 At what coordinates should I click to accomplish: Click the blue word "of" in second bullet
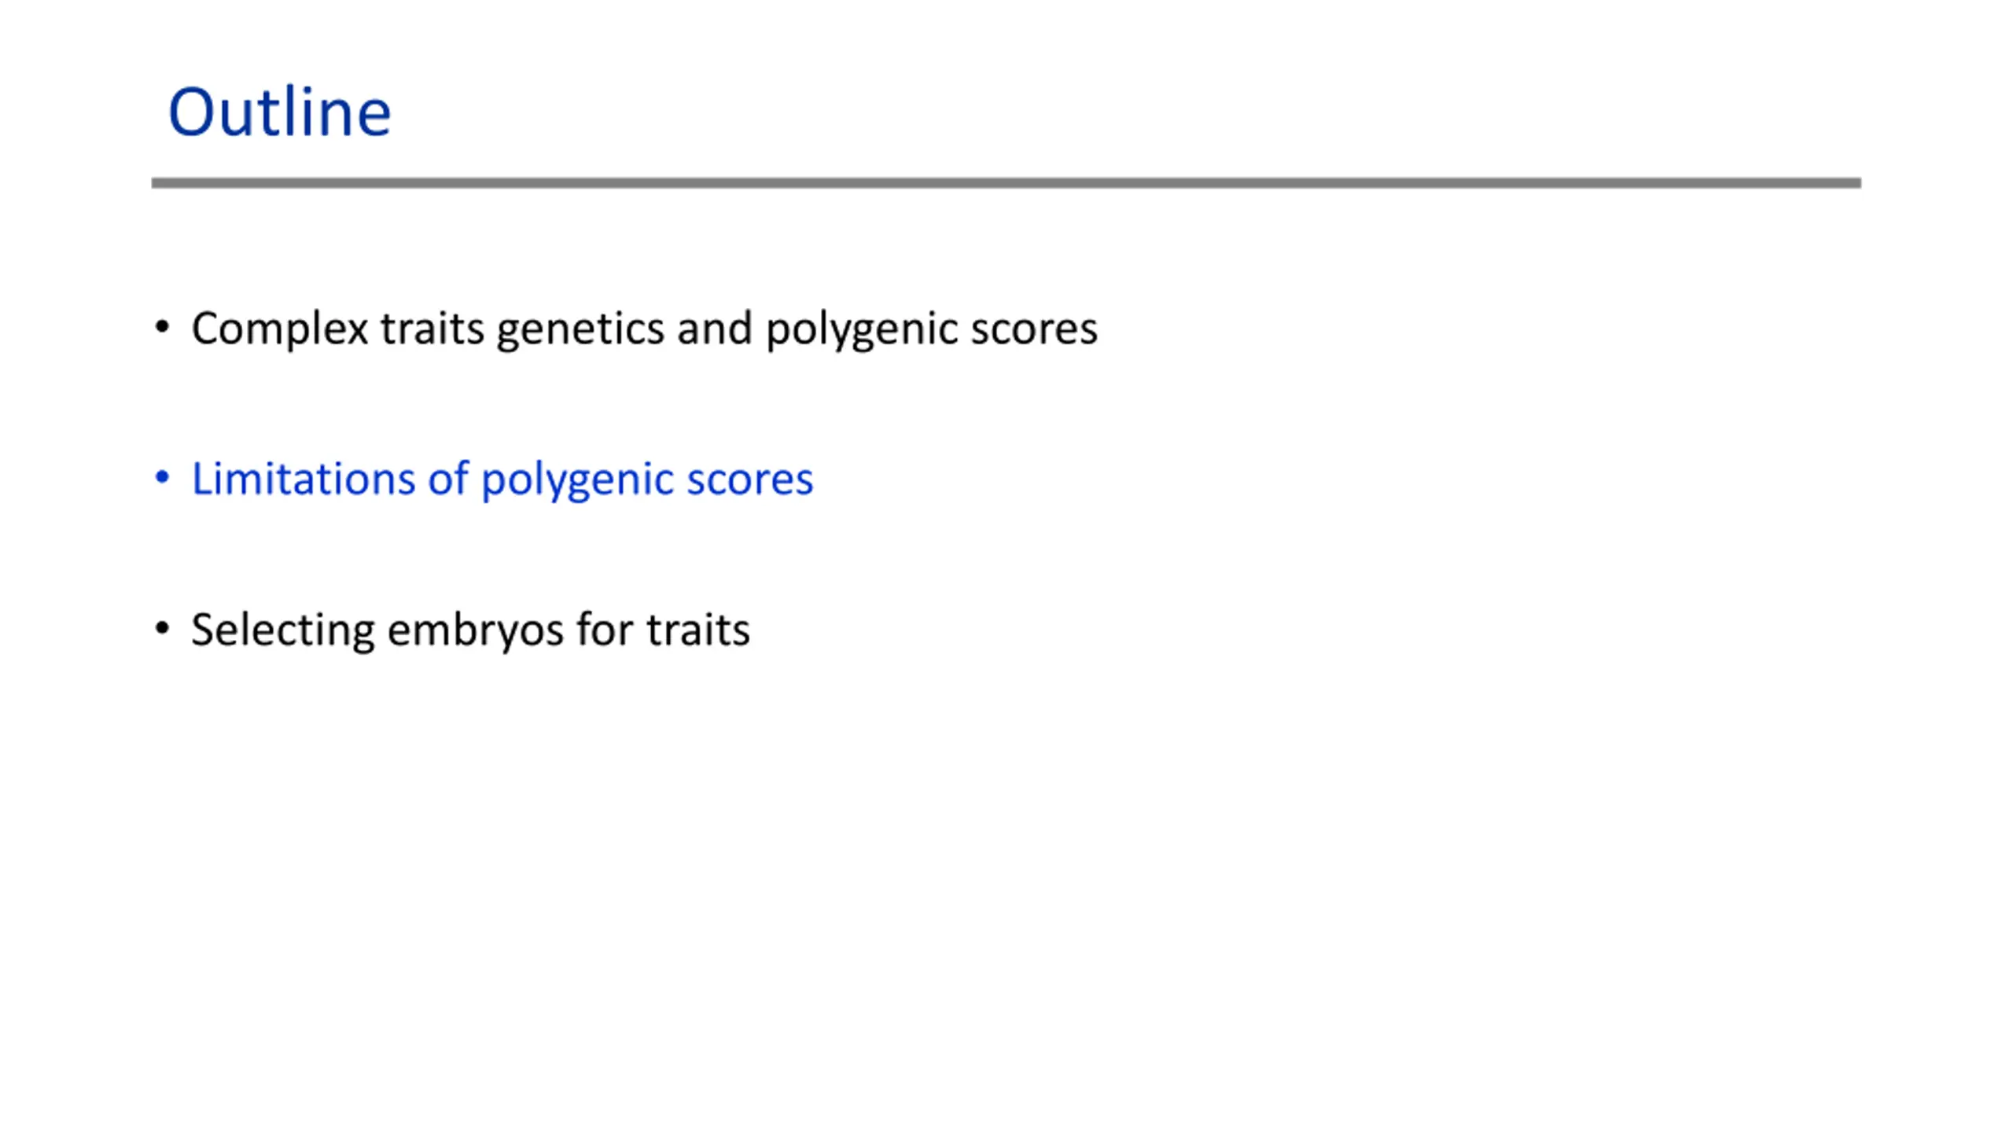click(448, 479)
